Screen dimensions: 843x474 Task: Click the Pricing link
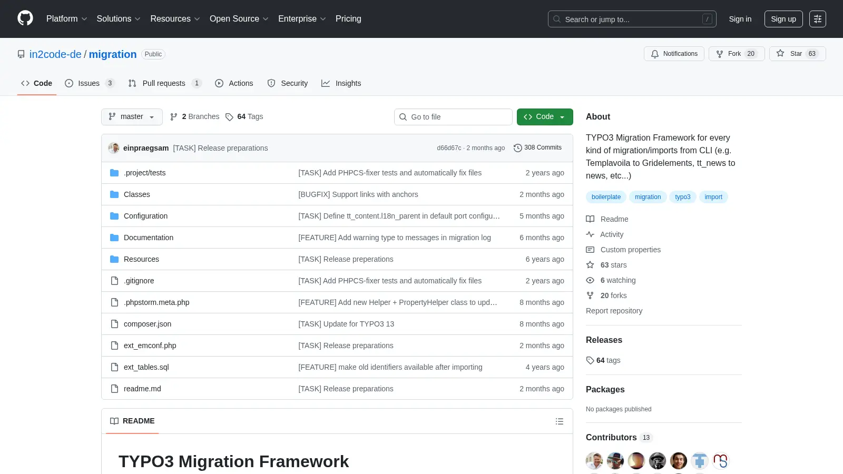[348, 19]
